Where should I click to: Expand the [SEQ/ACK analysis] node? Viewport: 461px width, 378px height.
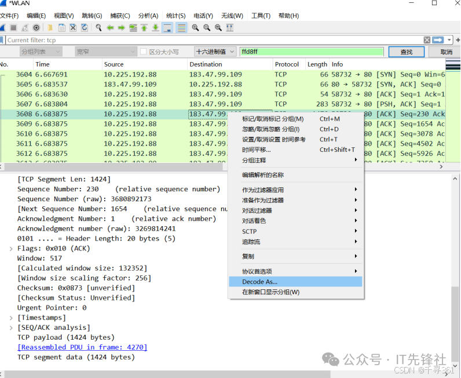(11, 328)
